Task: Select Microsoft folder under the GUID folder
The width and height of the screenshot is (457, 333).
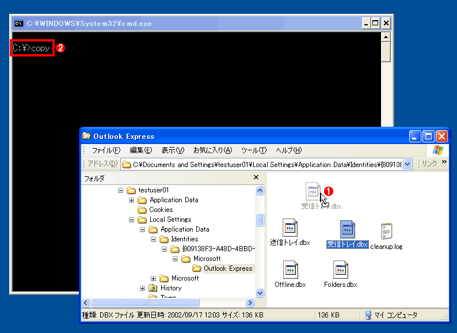Action: pyautogui.click(x=207, y=259)
